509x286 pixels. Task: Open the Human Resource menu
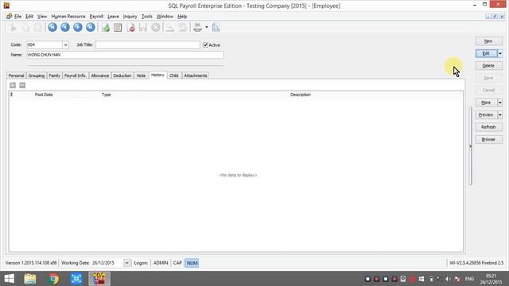[68, 16]
